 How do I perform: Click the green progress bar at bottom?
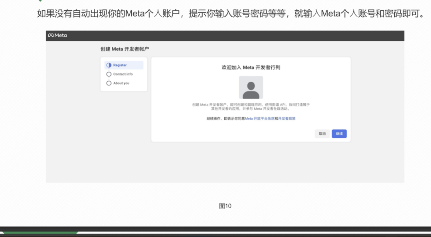(x=40, y=233)
